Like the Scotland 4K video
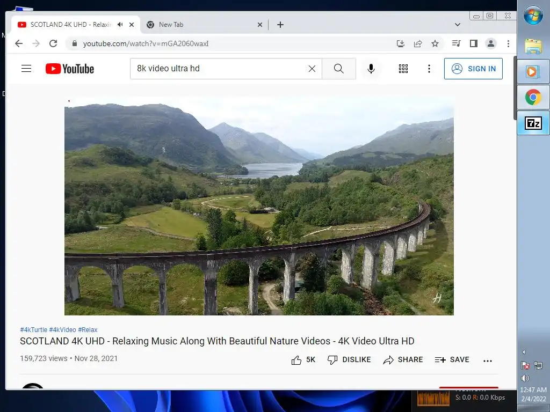This screenshot has width=550, height=412. pyautogui.click(x=303, y=360)
